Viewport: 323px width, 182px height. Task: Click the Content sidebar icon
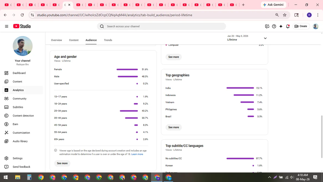tap(6, 81)
